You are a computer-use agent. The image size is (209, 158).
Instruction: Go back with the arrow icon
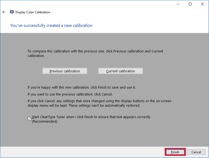[x=4, y=12]
